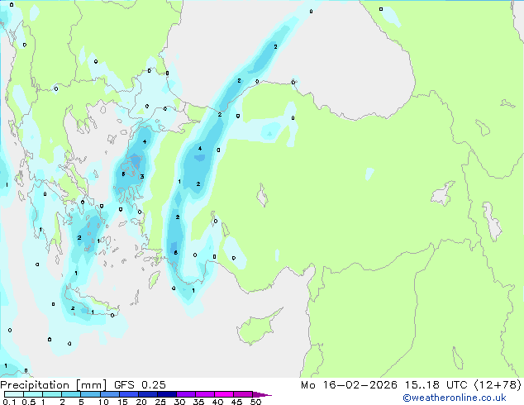
Task: Click the 'Precipitation' word in the title
Action: pyautogui.click(x=35, y=385)
